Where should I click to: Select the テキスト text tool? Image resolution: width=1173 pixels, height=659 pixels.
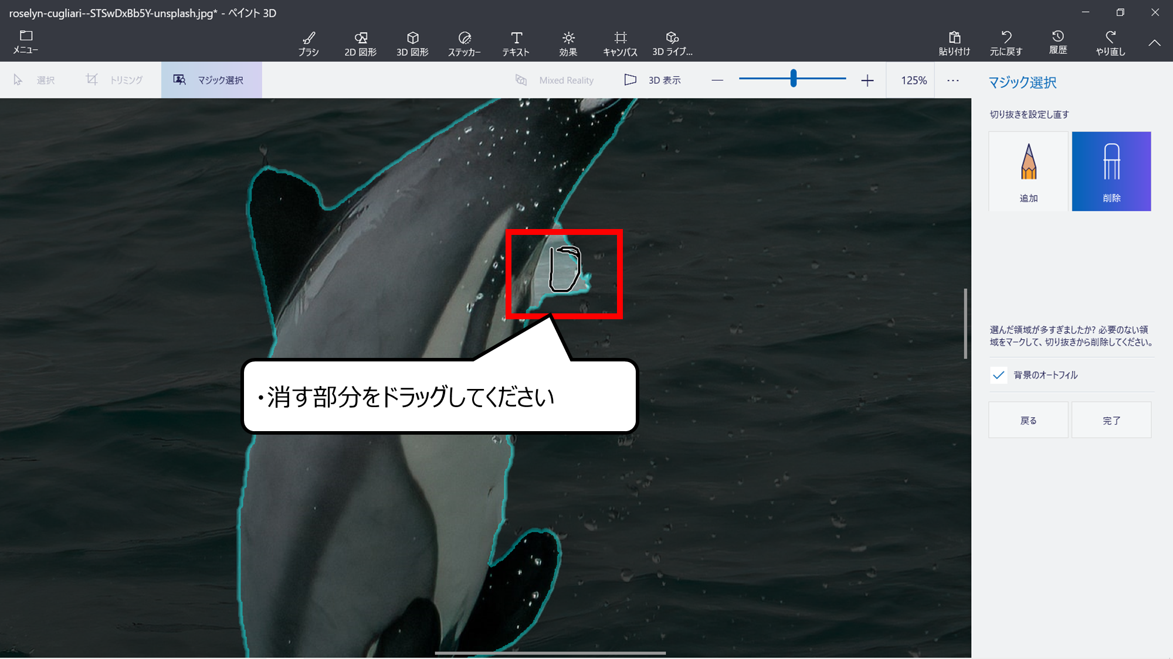point(516,44)
